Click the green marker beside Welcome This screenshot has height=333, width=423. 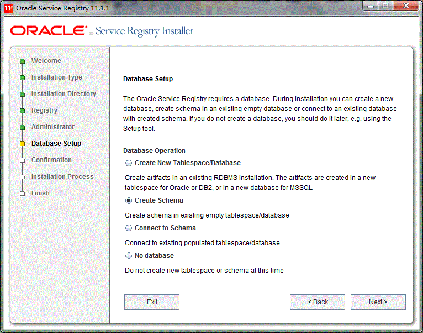pos(23,61)
